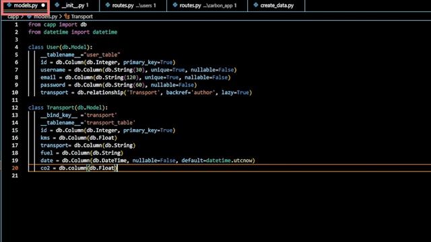Click line number 20 in gutter
This screenshot has width=431, height=242.
pyautogui.click(x=15, y=168)
